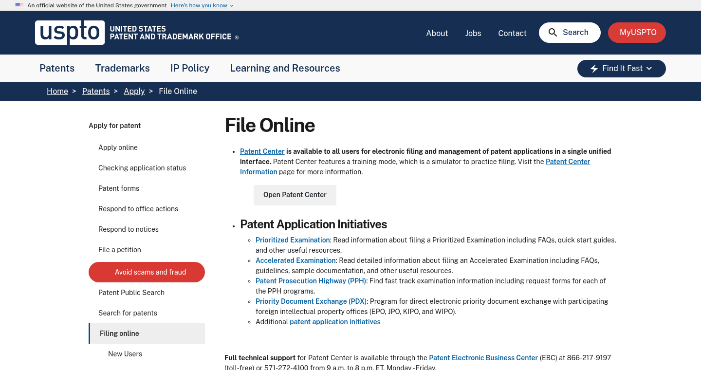Click "Full technical support" bold text
The width and height of the screenshot is (701, 370).
coord(260,358)
